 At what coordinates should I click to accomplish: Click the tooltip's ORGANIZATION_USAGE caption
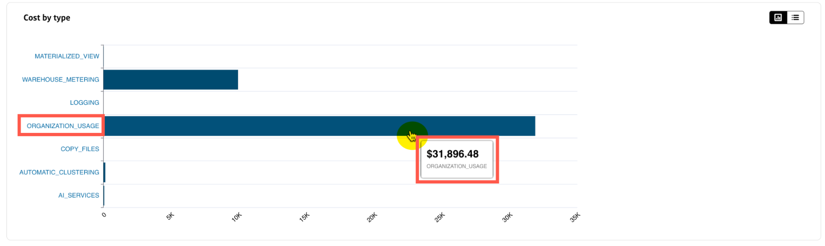tap(456, 166)
